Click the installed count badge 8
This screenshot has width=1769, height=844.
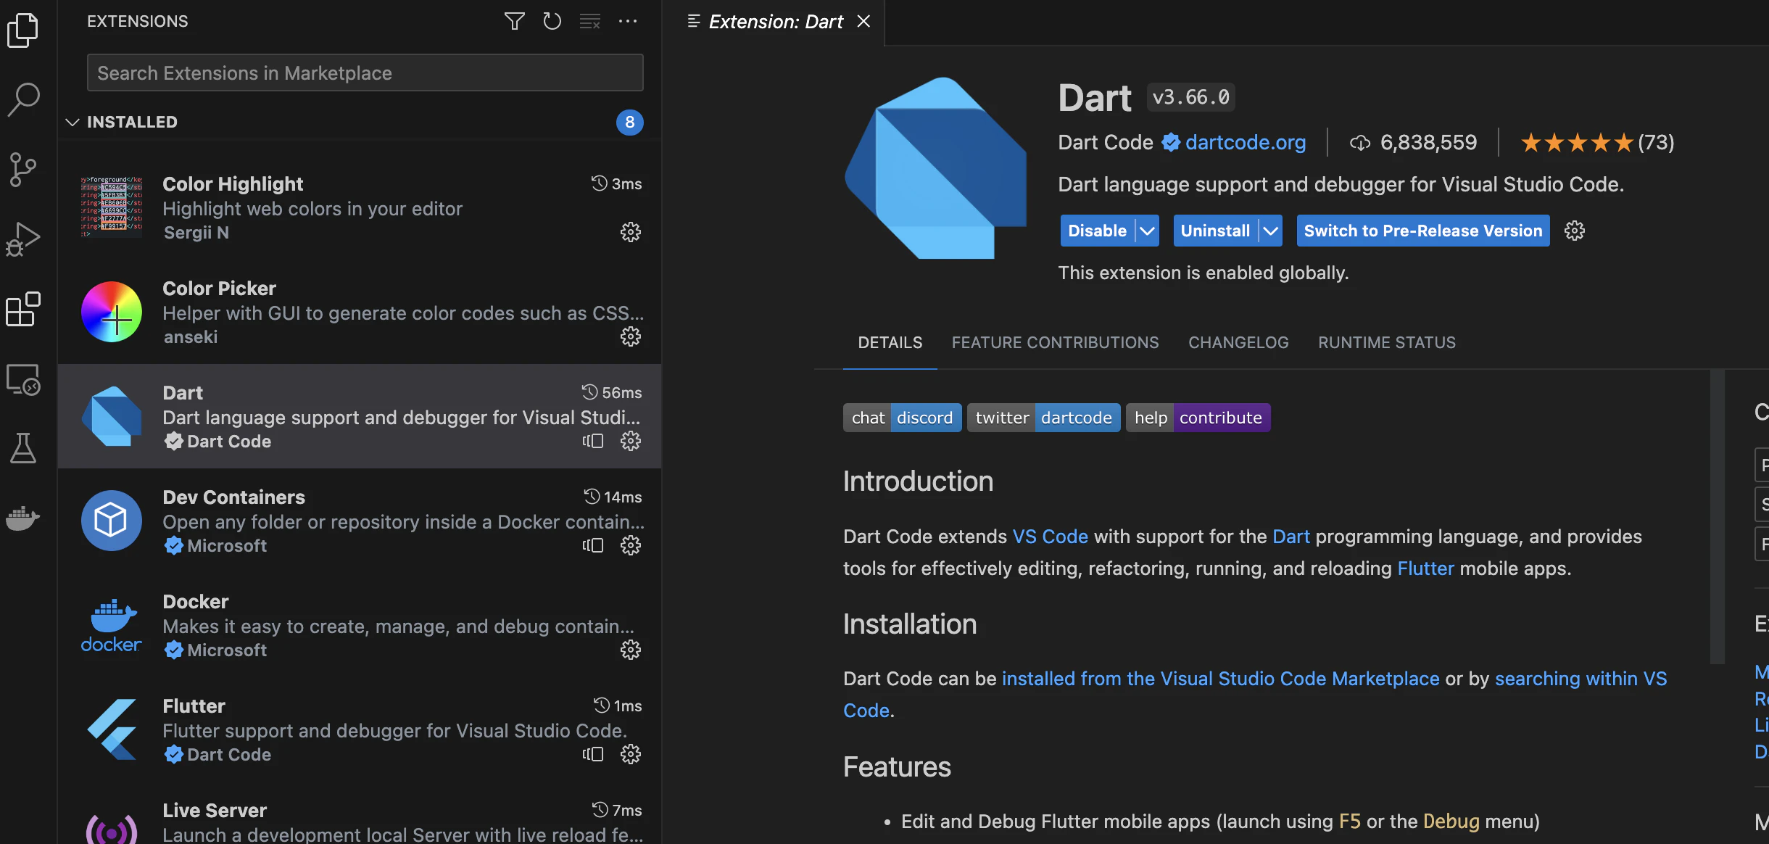point(630,122)
